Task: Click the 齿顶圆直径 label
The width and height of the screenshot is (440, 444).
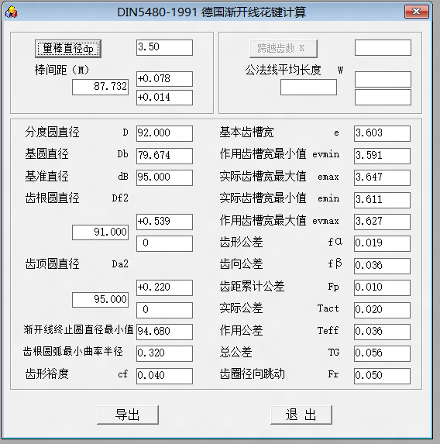Action: [x=53, y=264]
